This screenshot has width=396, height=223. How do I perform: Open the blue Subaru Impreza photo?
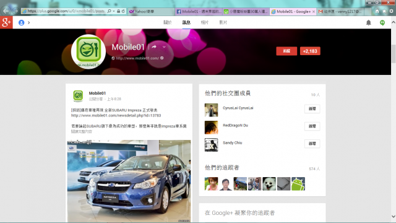(129, 181)
